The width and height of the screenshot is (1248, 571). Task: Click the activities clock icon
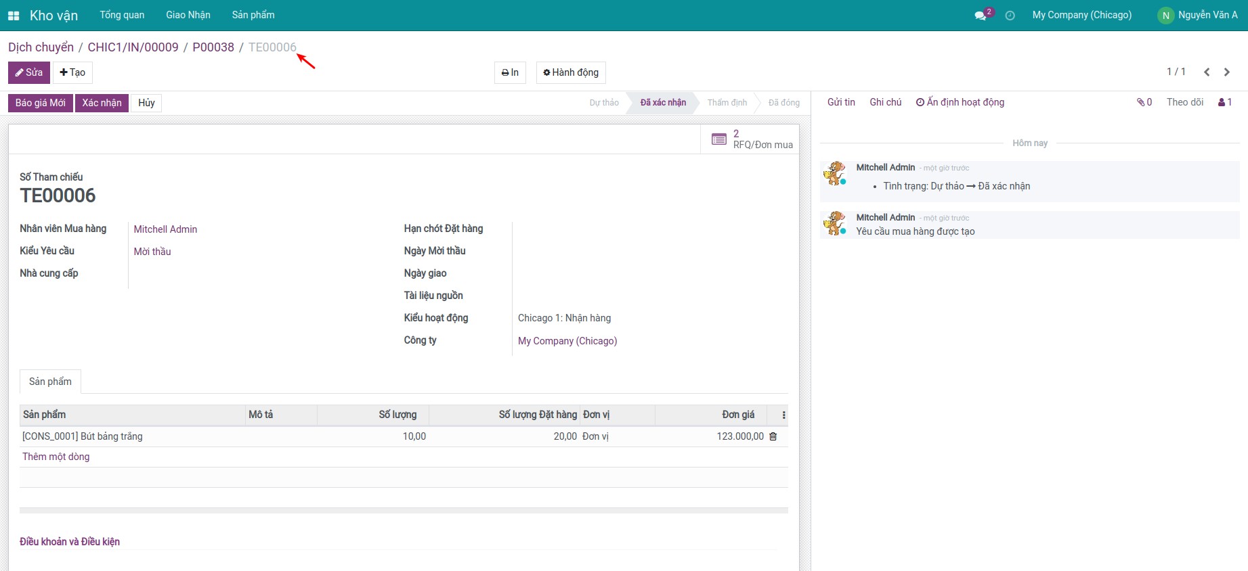[x=1010, y=16]
